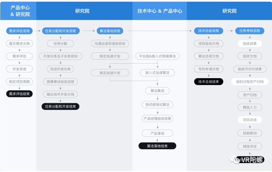The width and height of the screenshot is (272, 172).
Task: Click the 验收成果 node
Action: pos(250,44)
